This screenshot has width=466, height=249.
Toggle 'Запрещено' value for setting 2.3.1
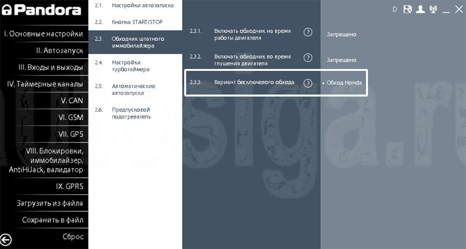341,34
